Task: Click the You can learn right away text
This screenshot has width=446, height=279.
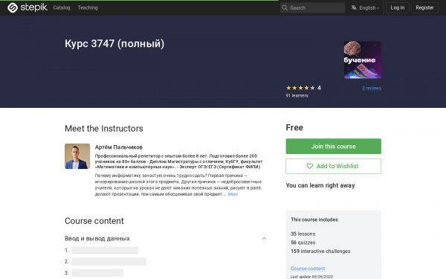Action: click(320, 185)
